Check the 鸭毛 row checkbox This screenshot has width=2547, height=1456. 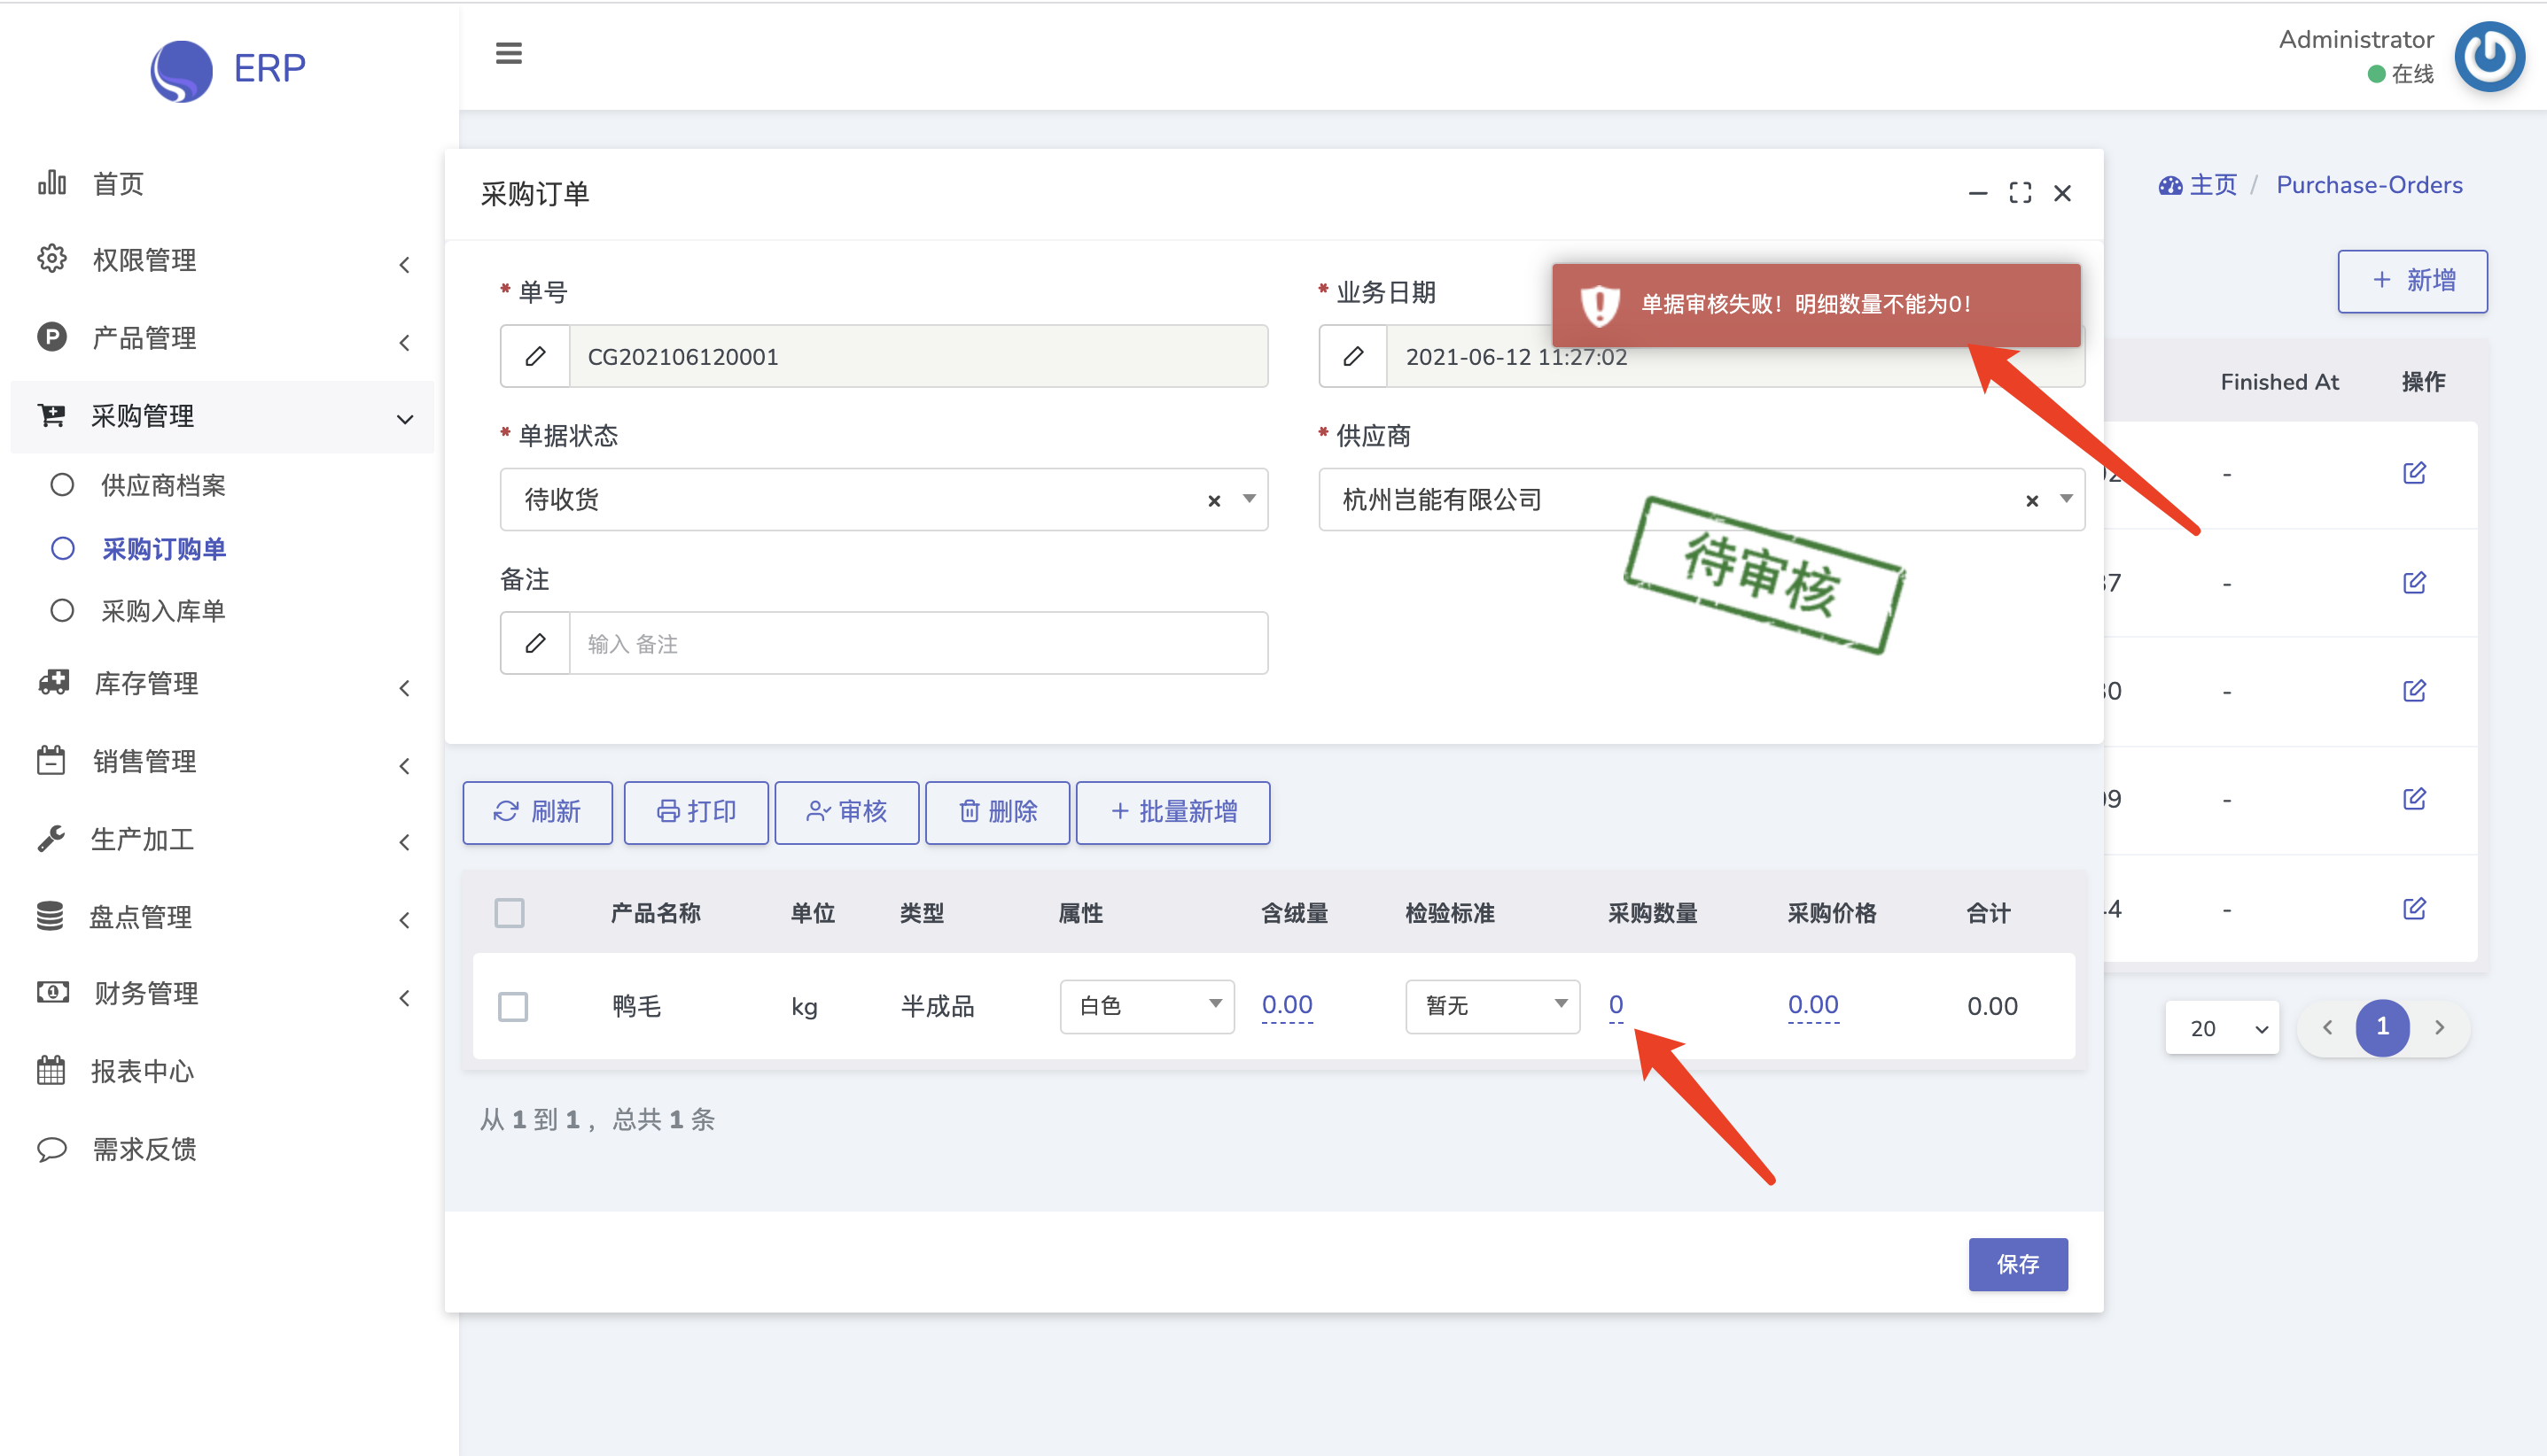513,1006
